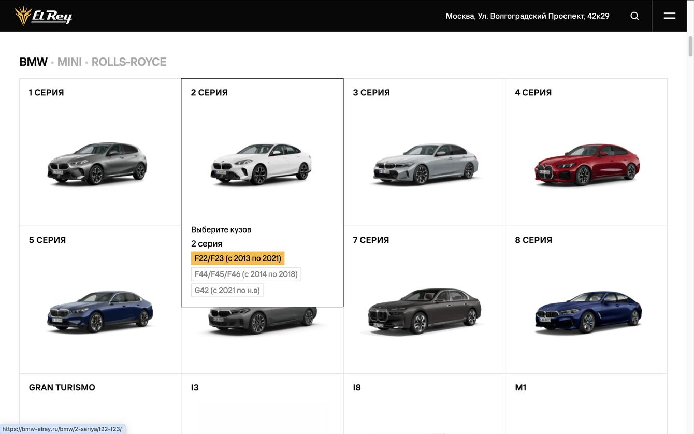This screenshot has height=434, width=694.
Task: Choose the G42 (с 2021 по н.в) body
Action: coord(227,291)
